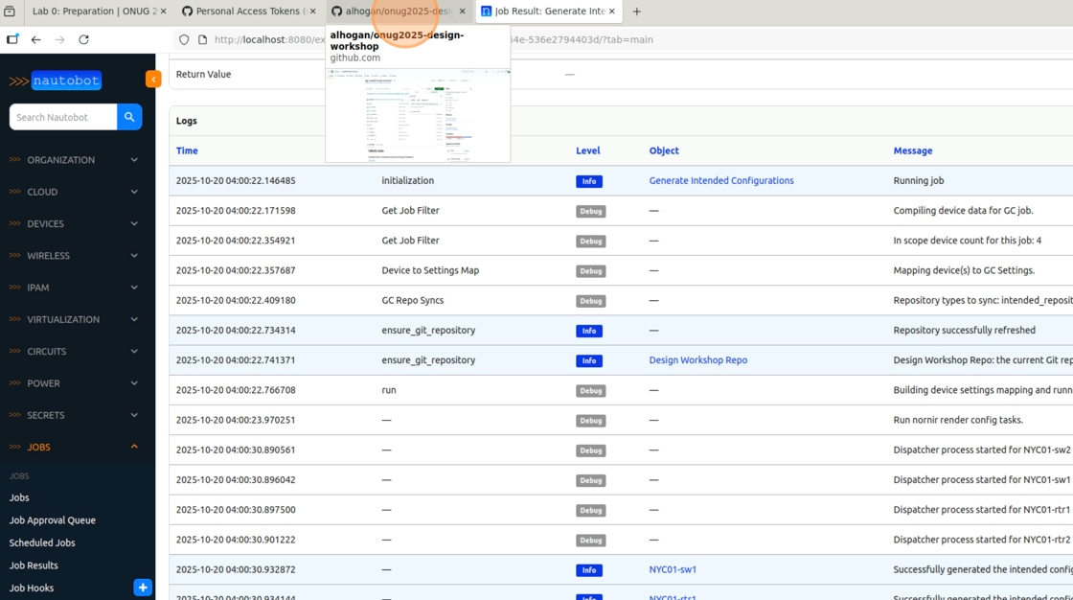Click the blue search magnifier button

[129, 117]
